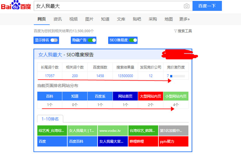The width and height of the screenshot is (241, 155).
Task: Click the 大型网站内页 red header
Action: click(x=150, y=96)
